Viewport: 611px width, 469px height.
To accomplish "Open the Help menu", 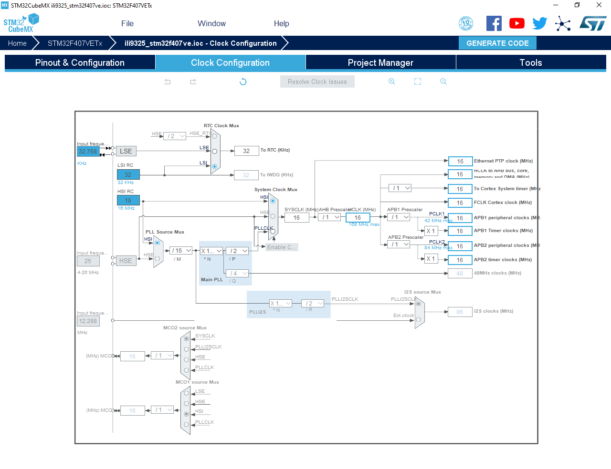I will [281, 23].
